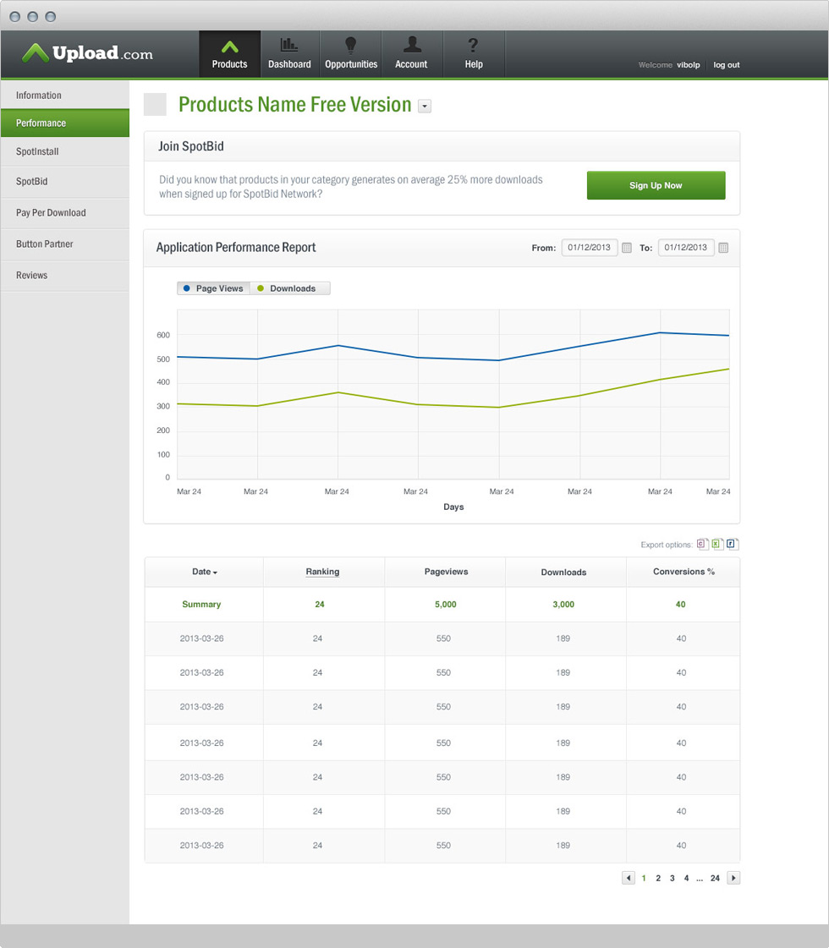Viewport: 829px width, 948px height.
Task: Select SpotInstall in the left sidebar
Action: 37,152
